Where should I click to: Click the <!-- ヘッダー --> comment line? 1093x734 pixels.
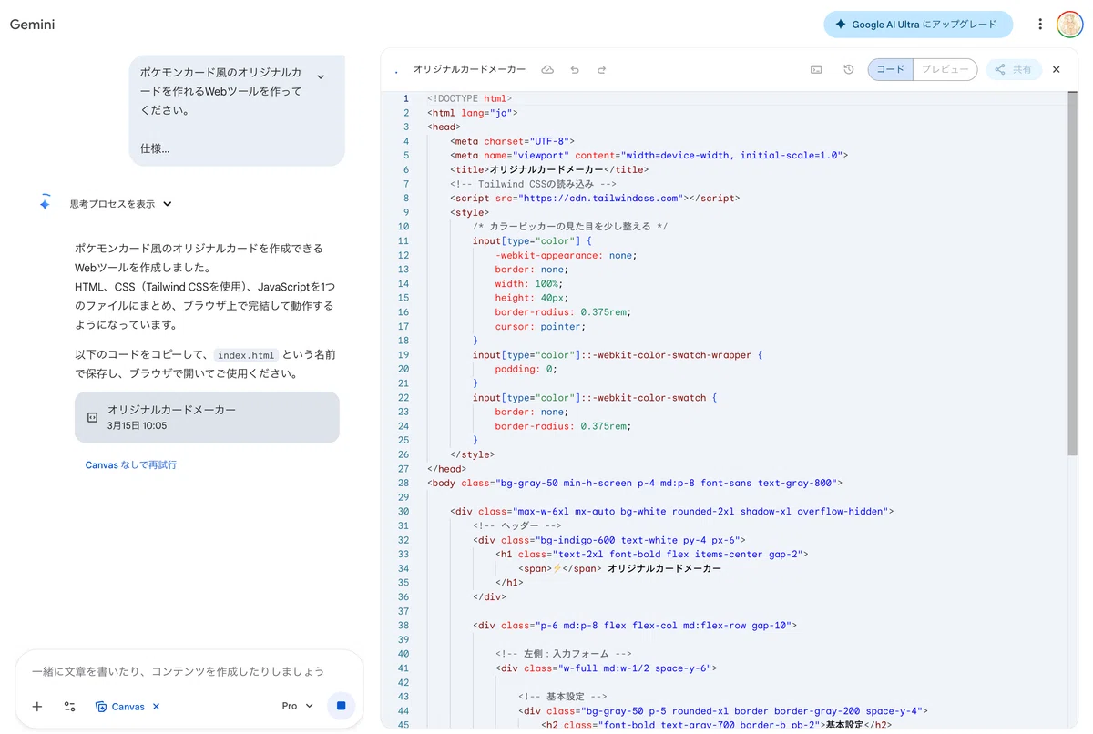pos(517,525)
